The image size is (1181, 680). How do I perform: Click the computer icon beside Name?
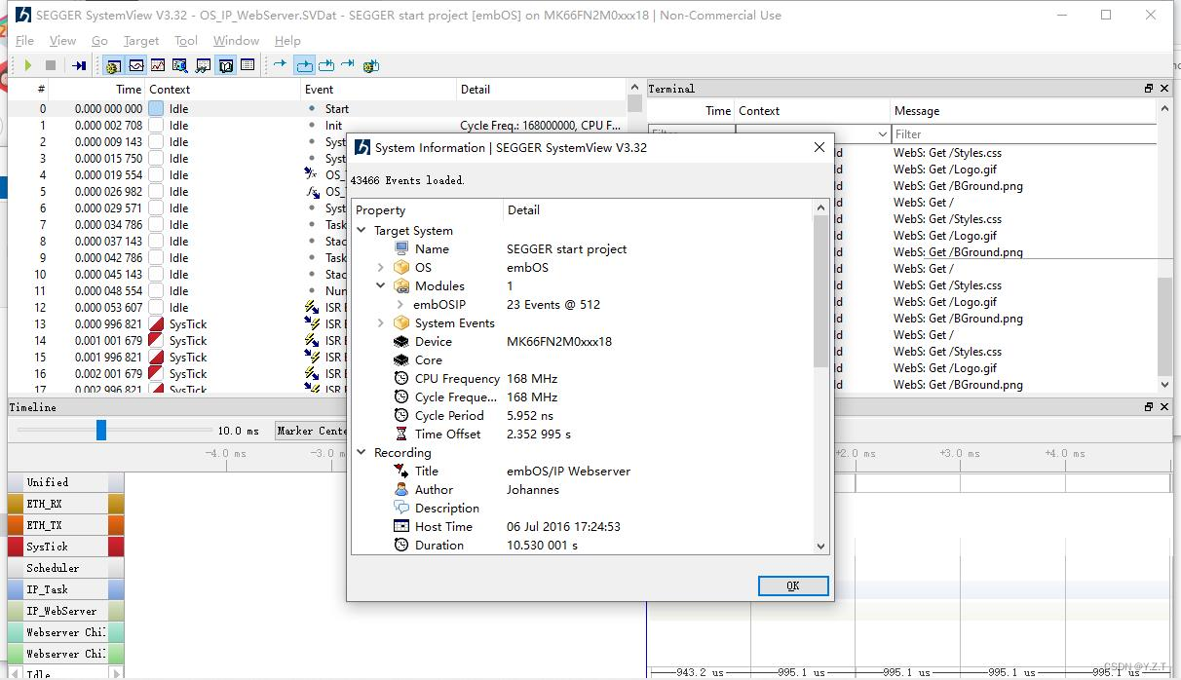coord(401,249)
